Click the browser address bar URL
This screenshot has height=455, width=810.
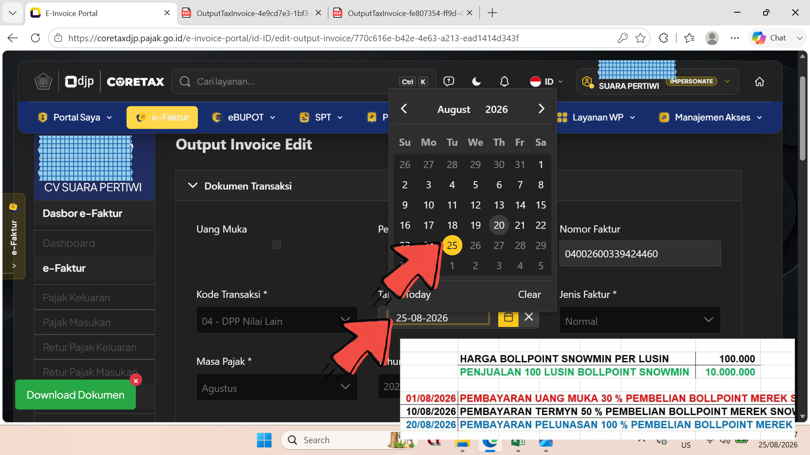click(293, 38)
